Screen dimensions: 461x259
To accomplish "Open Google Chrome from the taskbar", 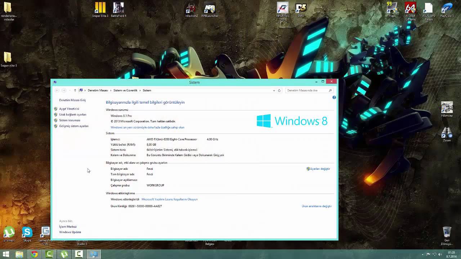I will 34,254.
